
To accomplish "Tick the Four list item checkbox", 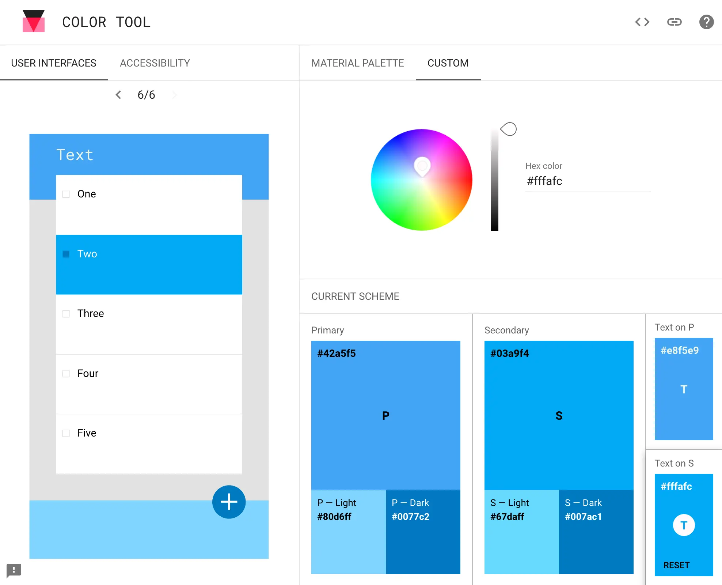I will pos(66,373).
